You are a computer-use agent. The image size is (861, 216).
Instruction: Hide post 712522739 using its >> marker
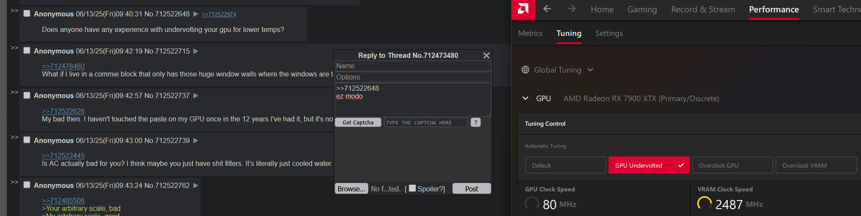point(14,137)
